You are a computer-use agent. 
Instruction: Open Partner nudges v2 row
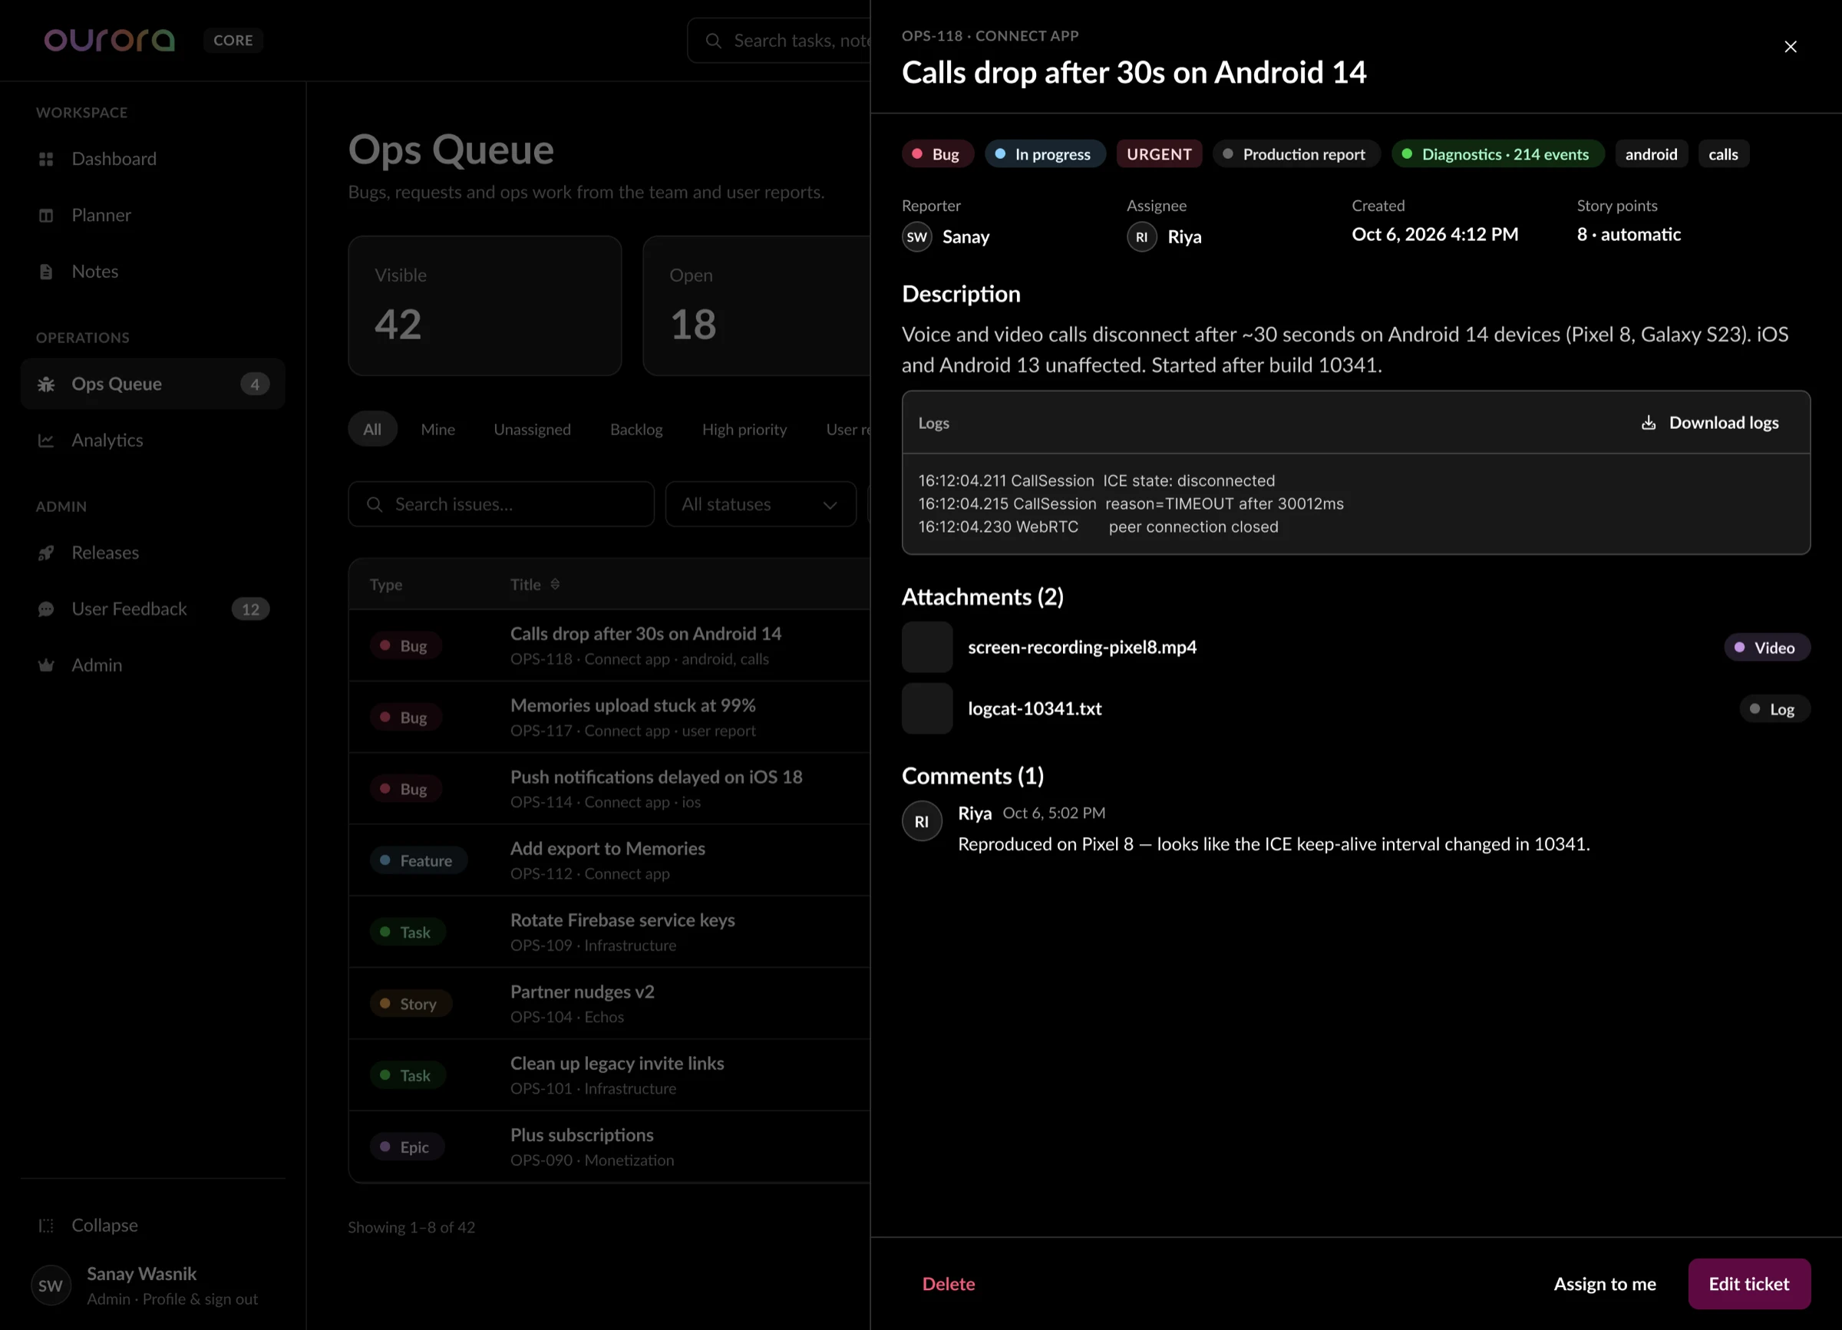click(609, 1004)
